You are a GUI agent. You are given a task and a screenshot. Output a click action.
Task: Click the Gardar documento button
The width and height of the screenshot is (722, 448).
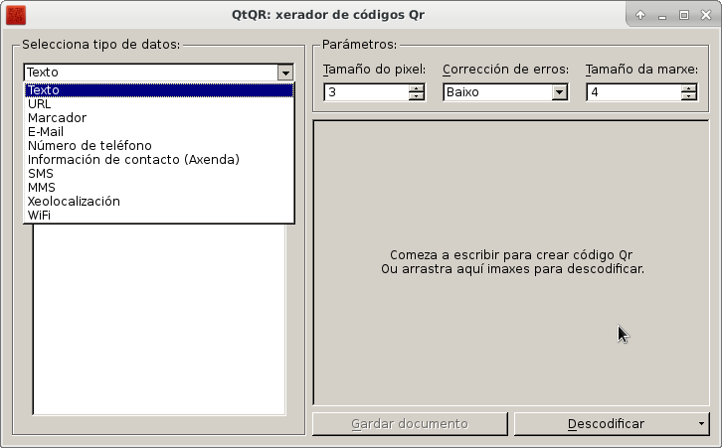410,424
